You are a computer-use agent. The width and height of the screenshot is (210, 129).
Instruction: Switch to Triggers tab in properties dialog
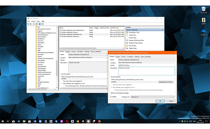(118, 56)
